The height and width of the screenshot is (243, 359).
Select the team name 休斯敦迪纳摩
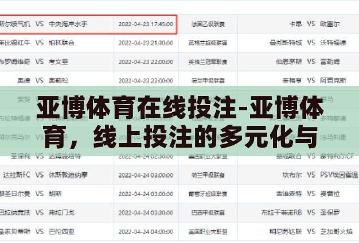click(x=68, y=175)
